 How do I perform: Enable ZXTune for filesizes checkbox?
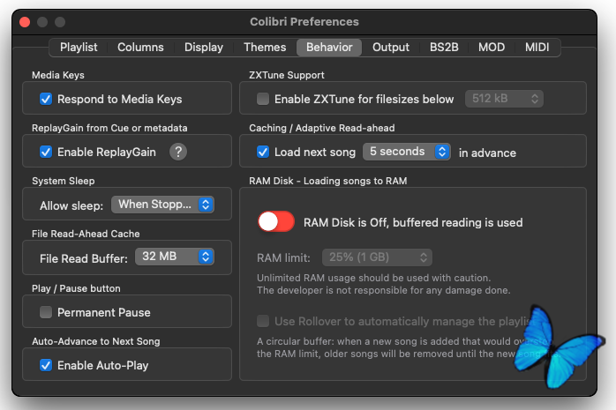click(263, 99)
